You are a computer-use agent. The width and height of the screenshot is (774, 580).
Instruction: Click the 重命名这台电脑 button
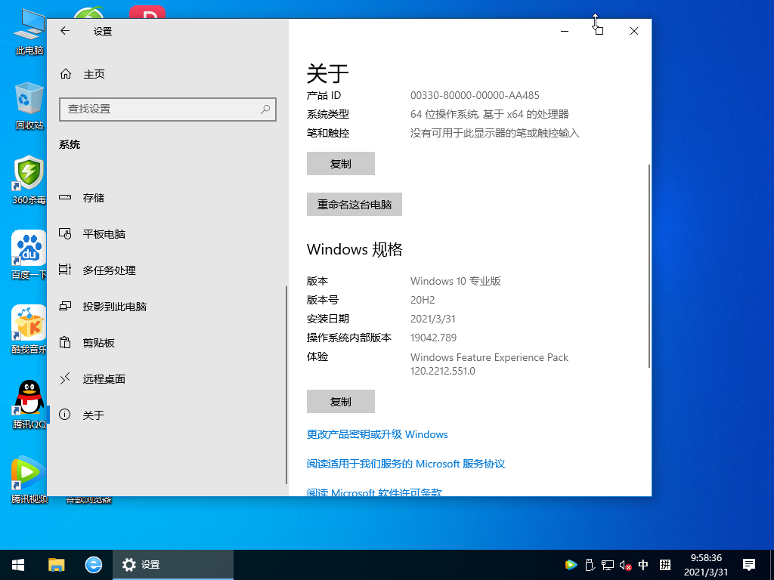(x=354, y=204)
